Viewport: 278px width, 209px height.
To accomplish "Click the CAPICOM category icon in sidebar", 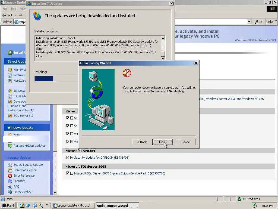I will (x=10, y=96).
